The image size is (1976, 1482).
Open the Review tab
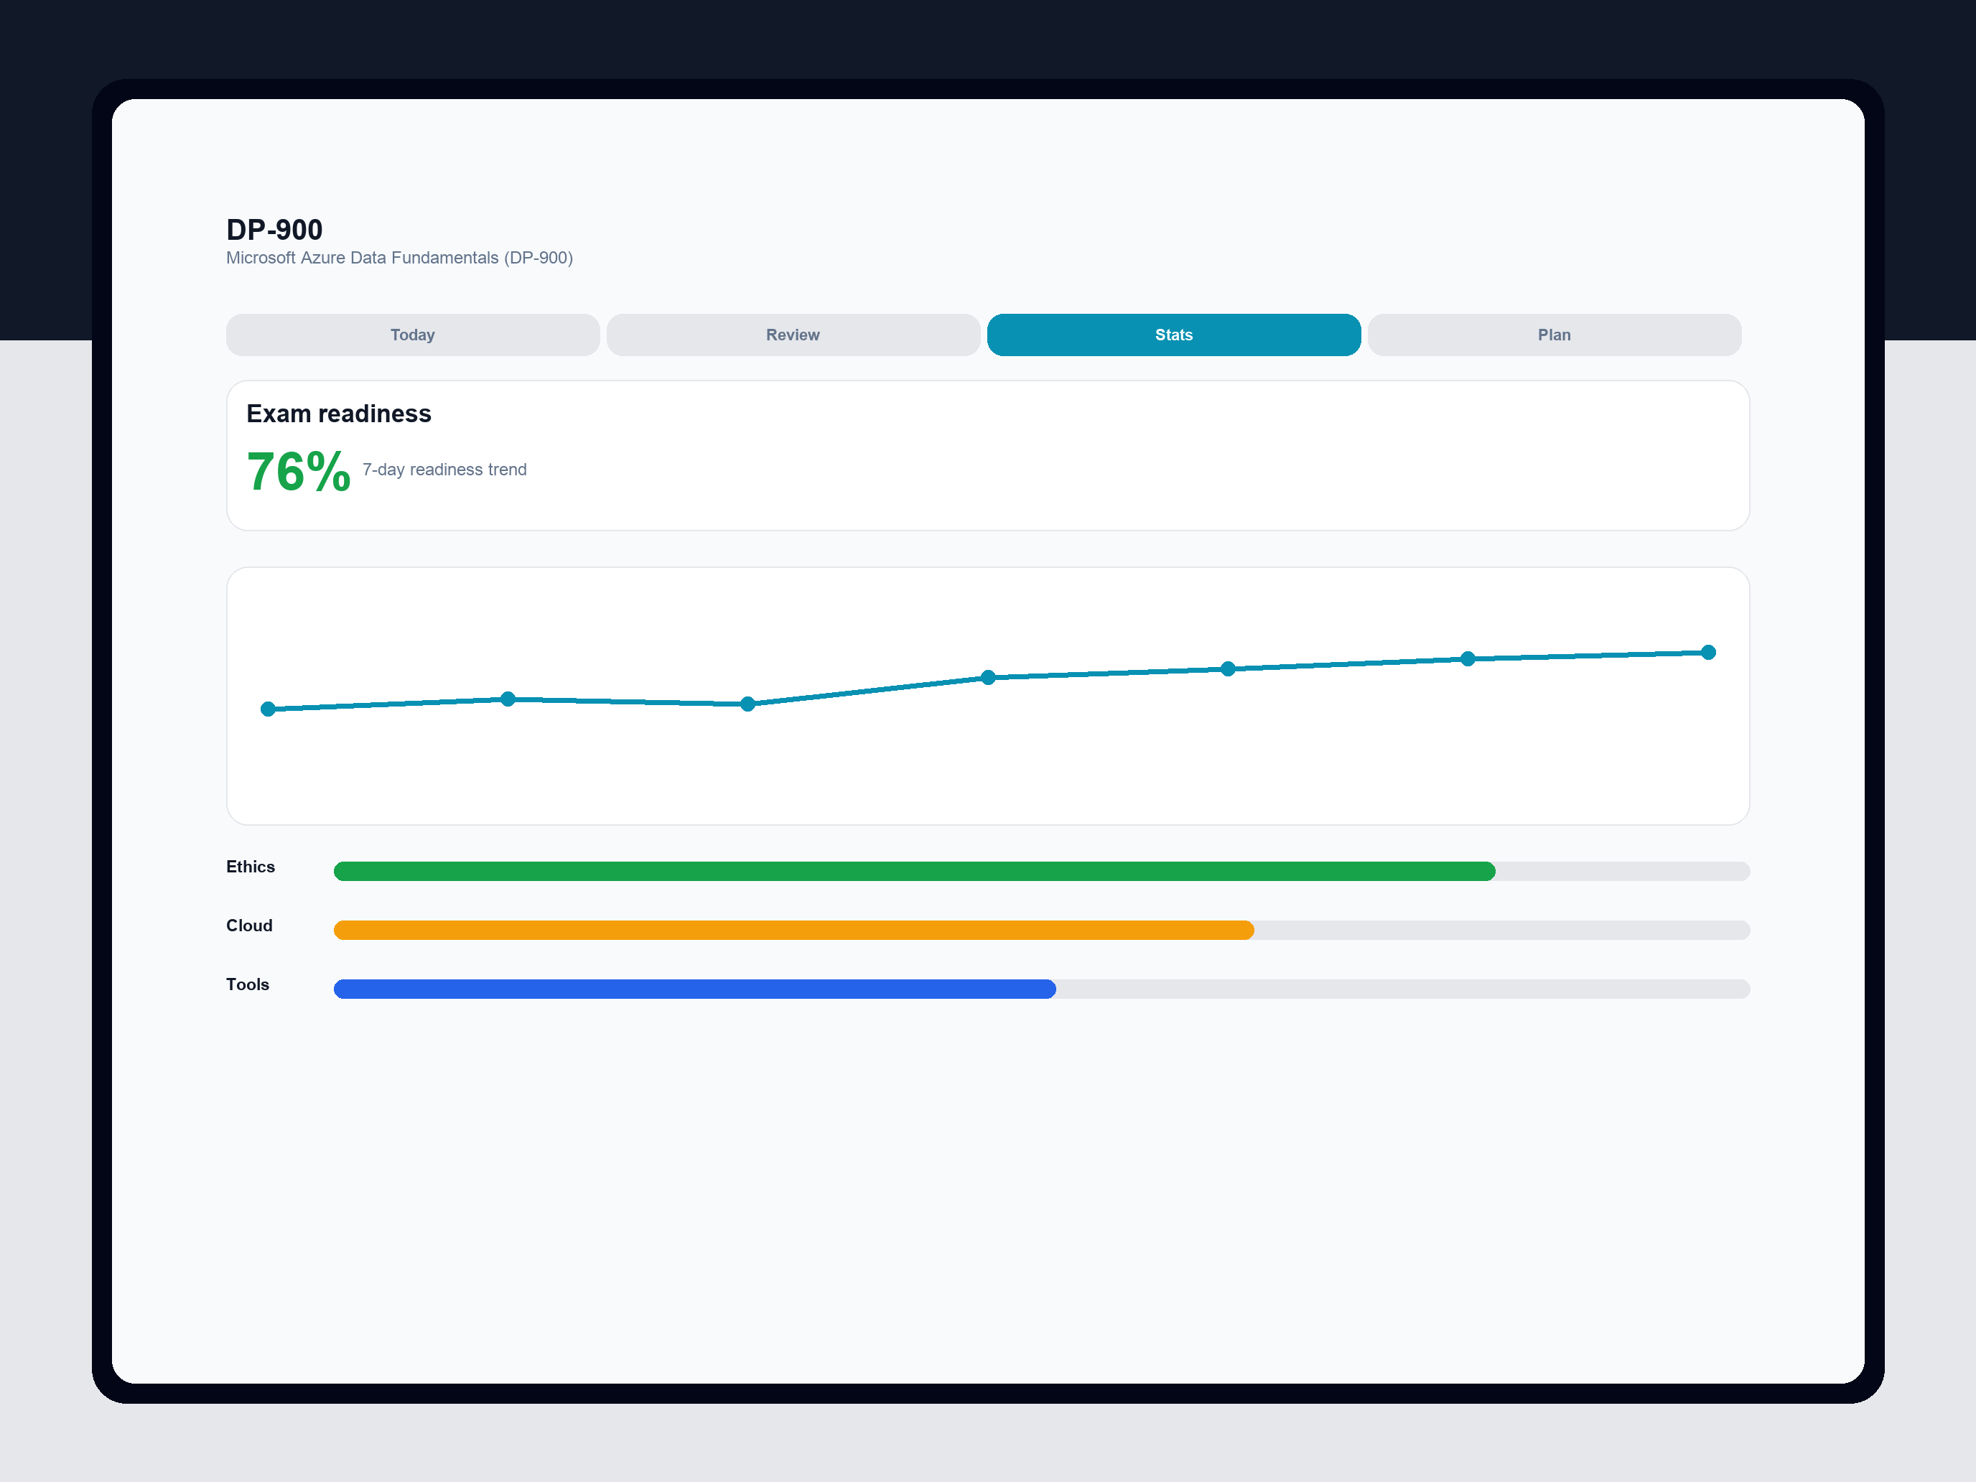[793, 335]
